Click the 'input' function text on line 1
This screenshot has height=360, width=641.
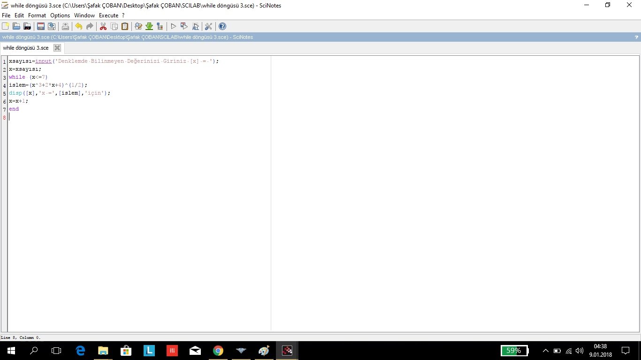[x=43, y=61]
